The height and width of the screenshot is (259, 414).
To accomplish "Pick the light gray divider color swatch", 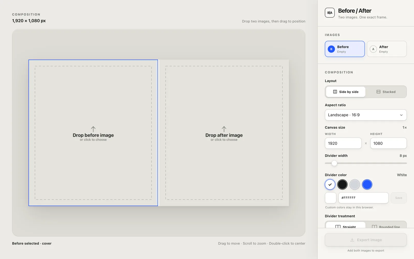I will point(355,184).
